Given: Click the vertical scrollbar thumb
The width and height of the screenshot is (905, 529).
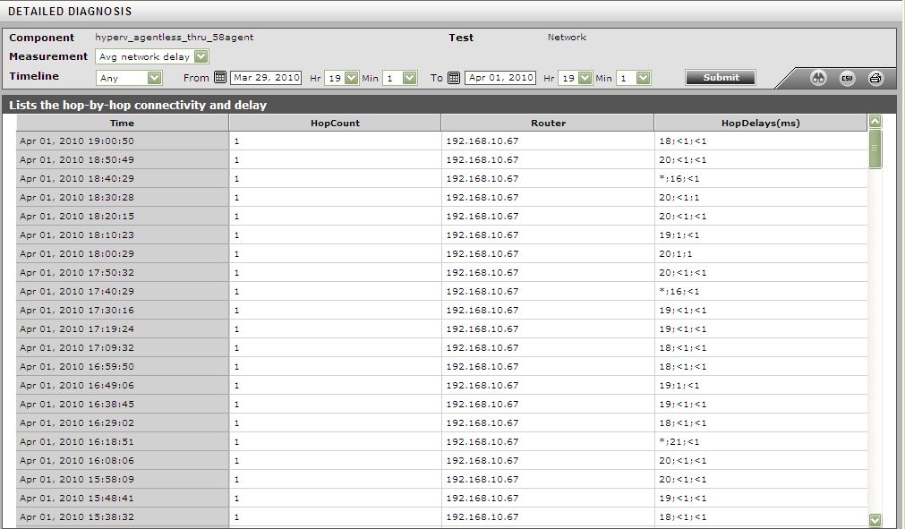Looking at the screenshot, I should tap(875, 149).
